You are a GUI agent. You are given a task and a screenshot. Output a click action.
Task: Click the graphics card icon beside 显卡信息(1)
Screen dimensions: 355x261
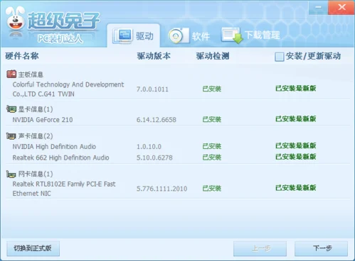click(11, 109)
